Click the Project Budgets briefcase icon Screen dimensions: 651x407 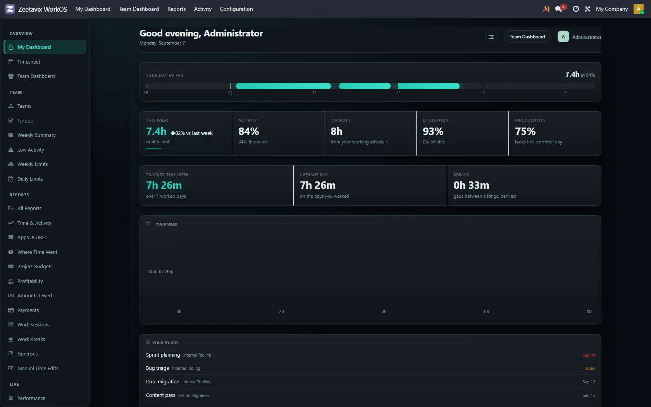11,267
